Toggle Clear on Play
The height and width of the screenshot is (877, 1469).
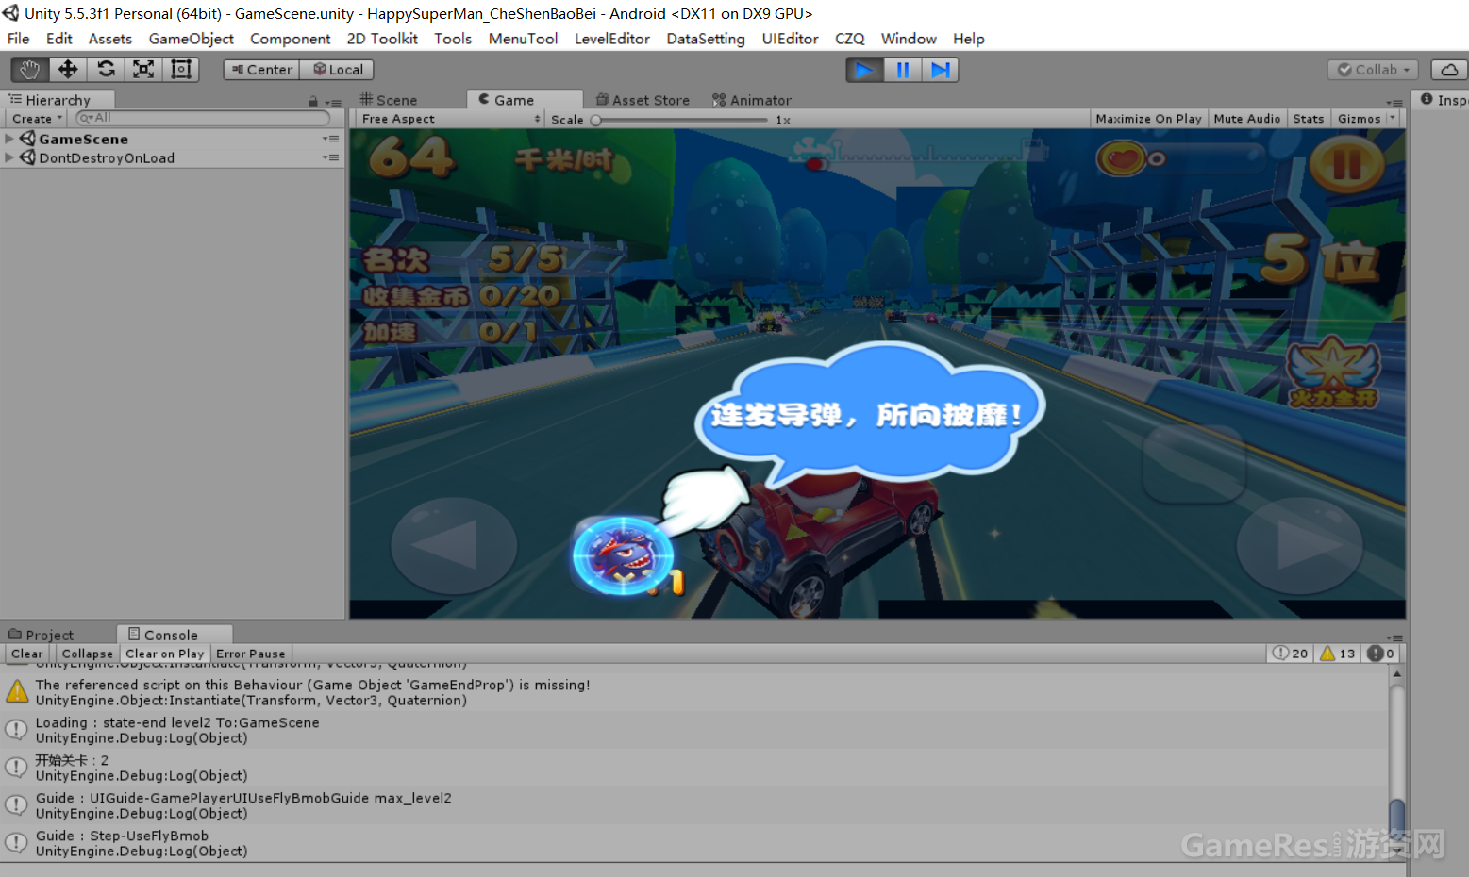pos(164,654)
